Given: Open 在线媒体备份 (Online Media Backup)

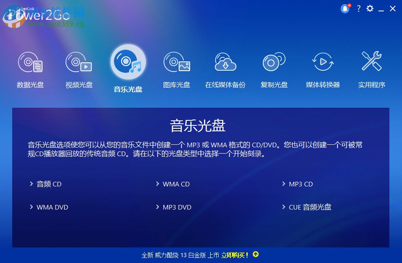Looking at the screenshot, I should click(225, 62).
